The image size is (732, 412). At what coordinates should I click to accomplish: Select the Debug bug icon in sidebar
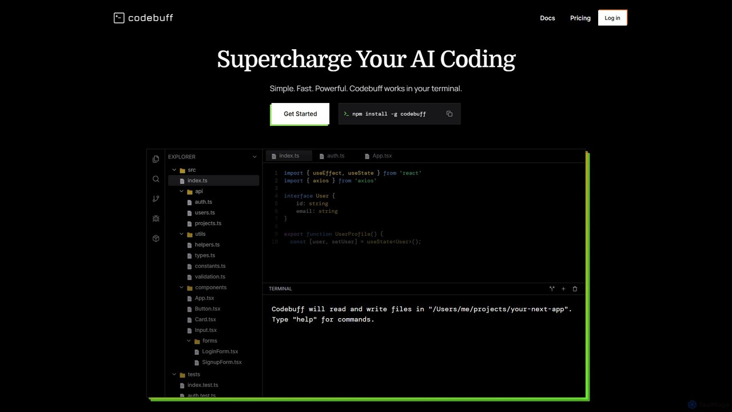(x=156, y=219)
